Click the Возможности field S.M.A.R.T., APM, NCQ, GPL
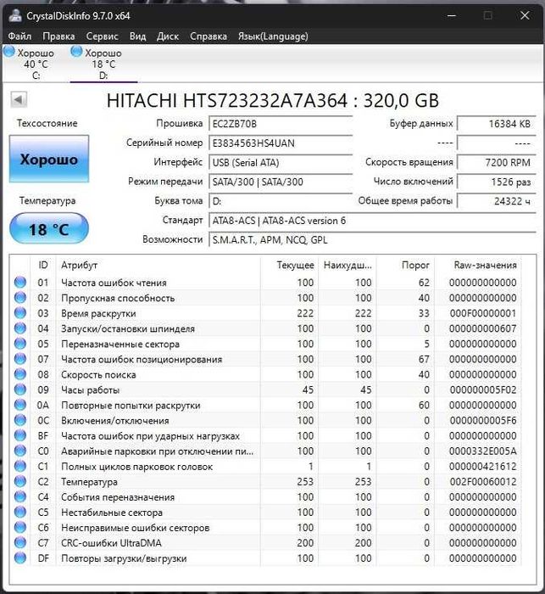Image resolution: width=545 pixels, height=594 pixels. click(x=372, y=240)
